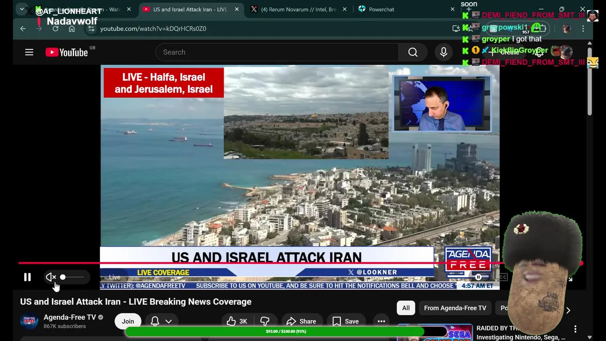Screen dimensions: 606x341
Task: Select the All filter chip
Action: [x=406, y=308]
